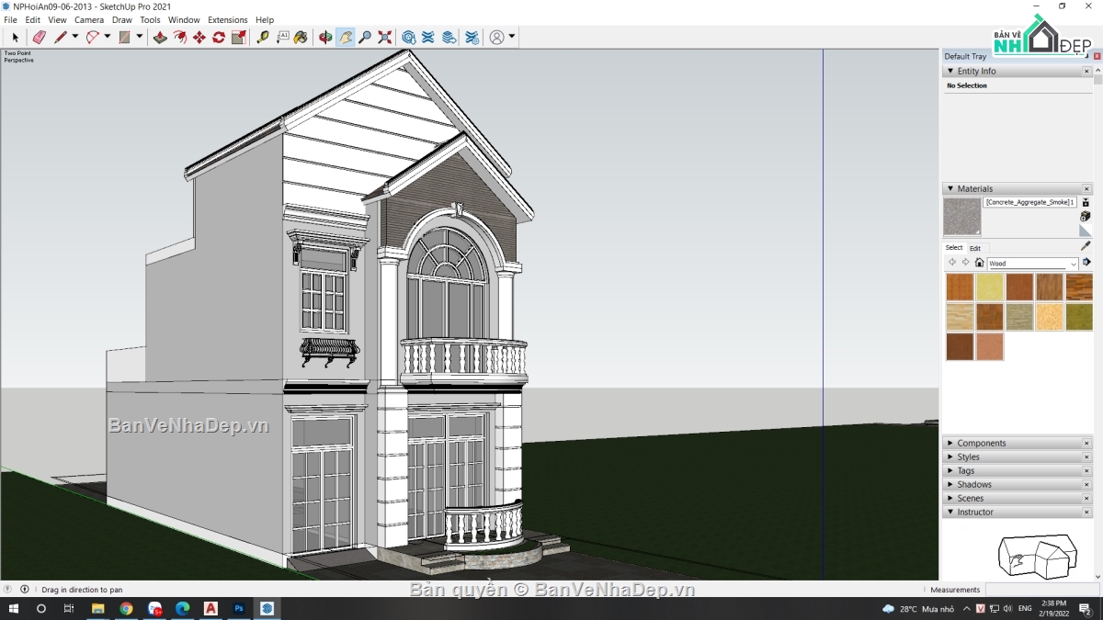Open the Camera menu

(x=88, y=19)
